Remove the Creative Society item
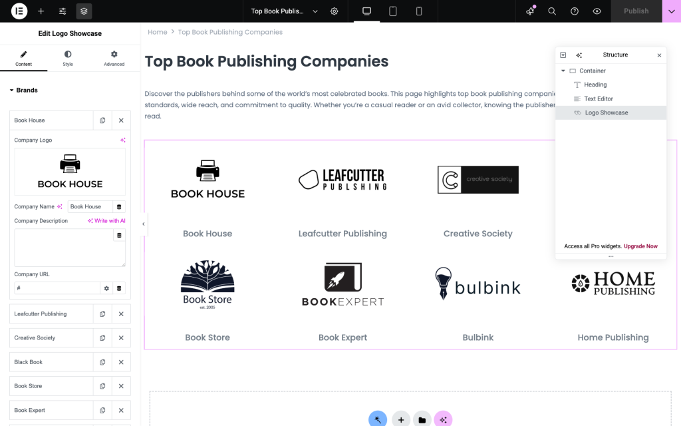Image resolution: width=681 pixels, height=426 pixels. (121, 337)
